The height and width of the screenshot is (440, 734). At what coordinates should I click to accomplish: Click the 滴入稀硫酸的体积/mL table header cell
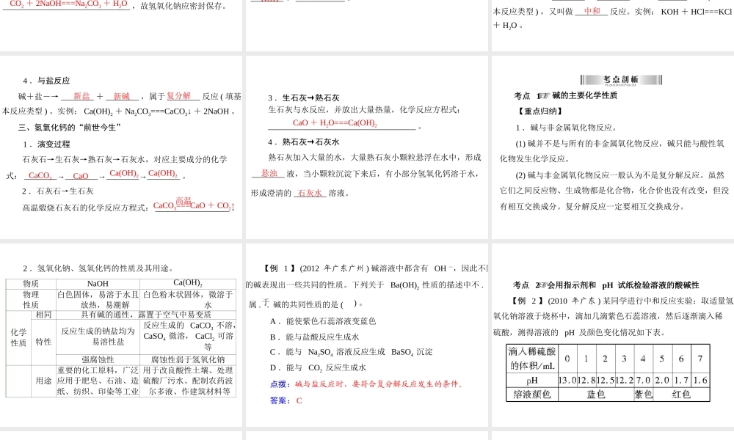coord(531,358)
